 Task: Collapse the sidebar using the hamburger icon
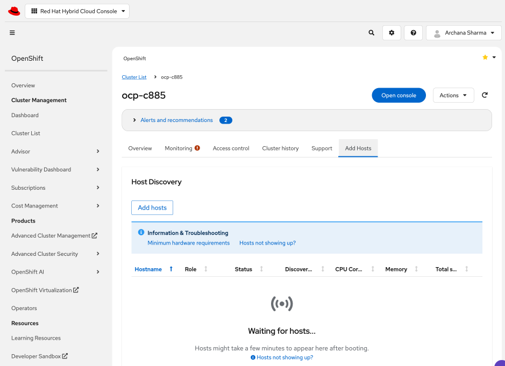12,32
